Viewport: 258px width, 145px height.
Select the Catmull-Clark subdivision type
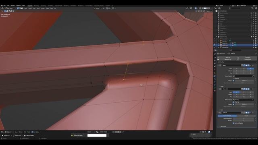[x=227, y=116]
